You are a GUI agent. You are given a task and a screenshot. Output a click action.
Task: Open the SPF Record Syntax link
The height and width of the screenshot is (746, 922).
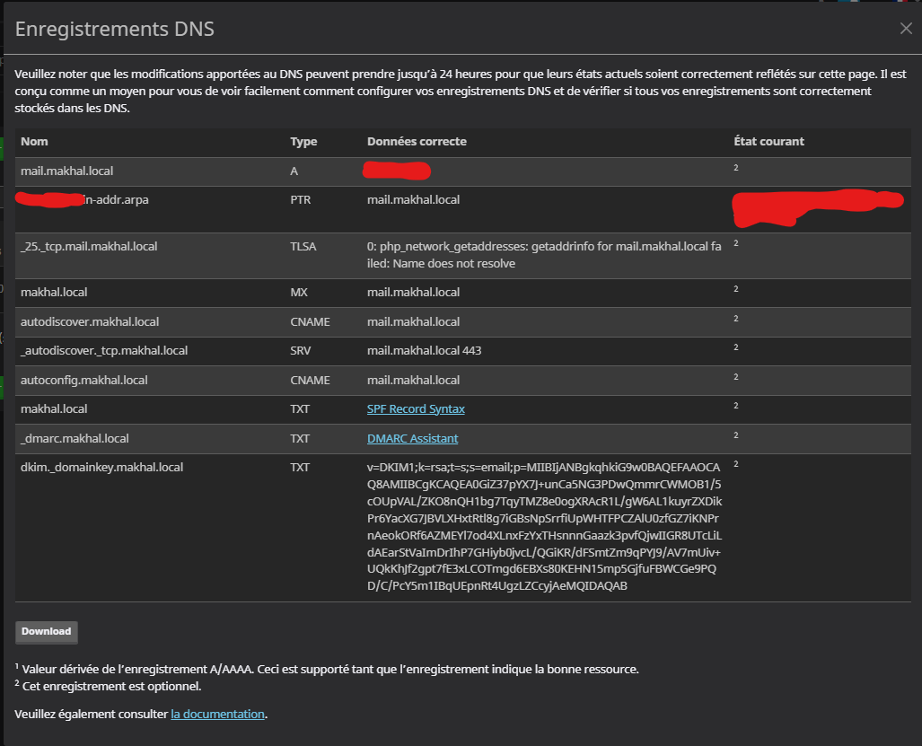416,409
